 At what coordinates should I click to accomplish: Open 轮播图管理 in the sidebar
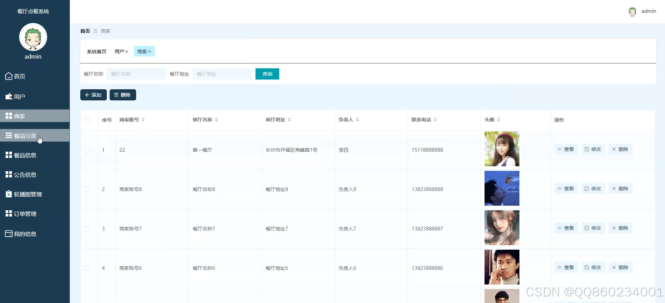35,194
